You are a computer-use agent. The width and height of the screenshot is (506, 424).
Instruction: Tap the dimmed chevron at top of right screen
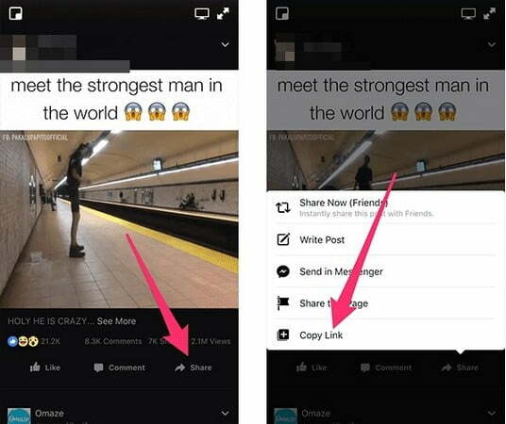492,44
